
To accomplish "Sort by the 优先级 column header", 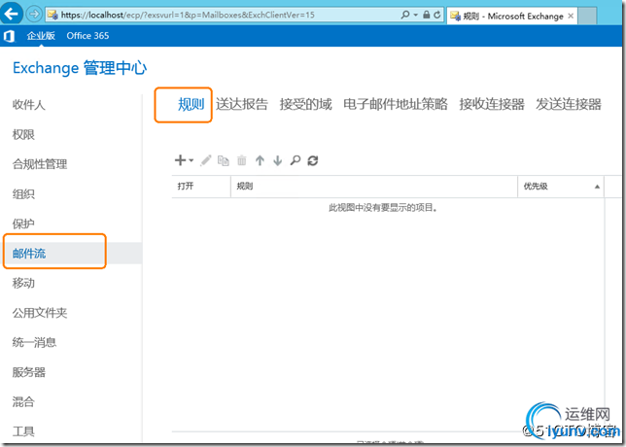I will [561, 187].
